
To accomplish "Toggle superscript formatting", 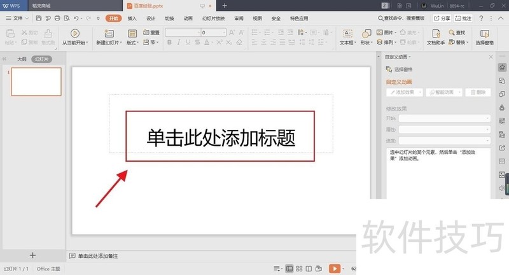I will coord(220,42).
